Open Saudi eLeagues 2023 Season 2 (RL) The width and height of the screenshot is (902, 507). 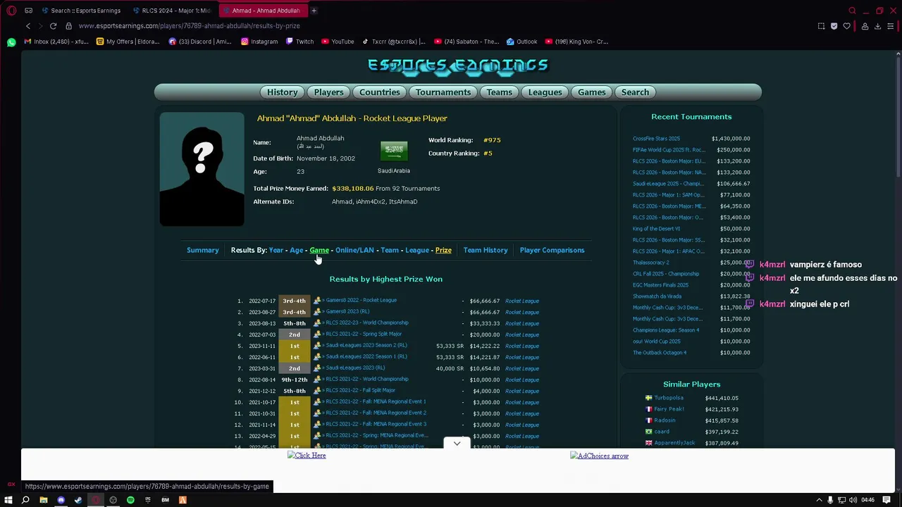point(366,346)
